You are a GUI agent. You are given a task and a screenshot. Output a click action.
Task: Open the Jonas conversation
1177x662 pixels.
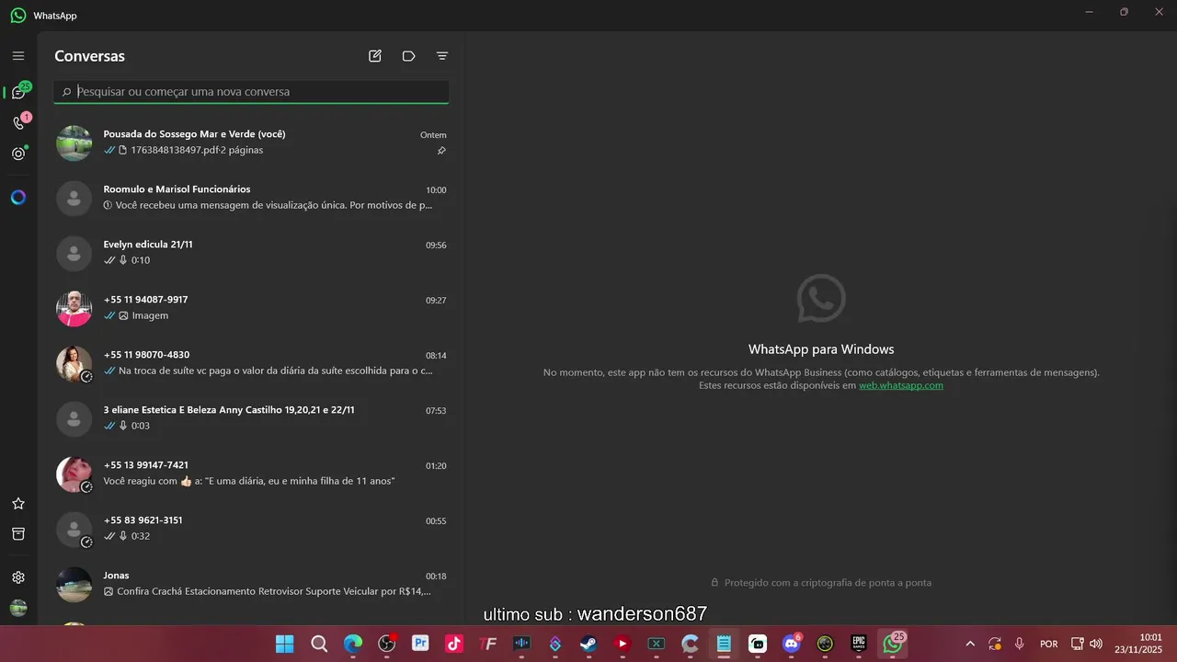click(251, 584)
